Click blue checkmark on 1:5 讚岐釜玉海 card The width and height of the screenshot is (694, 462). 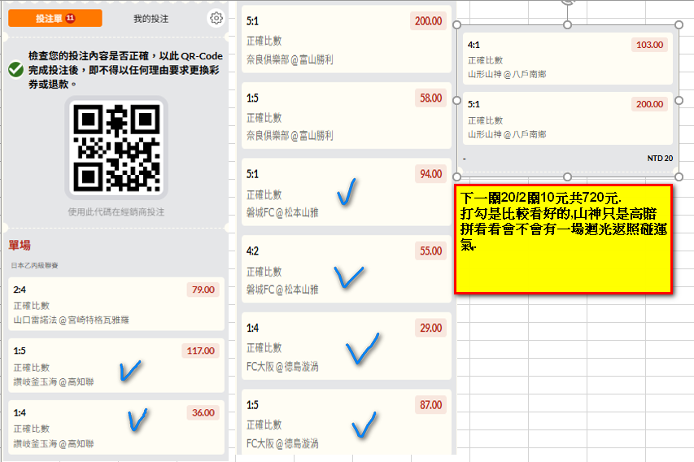coord(130,371)
